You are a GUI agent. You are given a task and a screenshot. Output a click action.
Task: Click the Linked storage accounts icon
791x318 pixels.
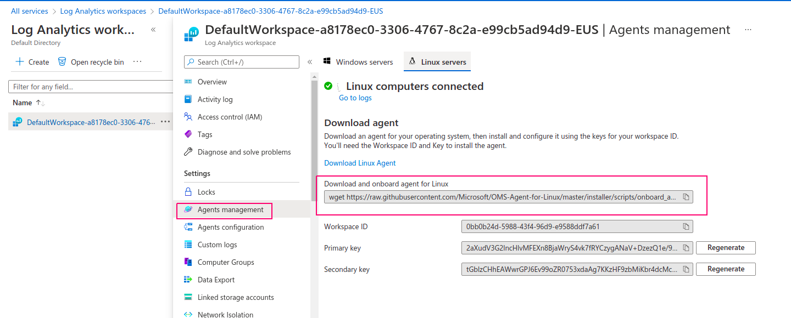pyautogui.click(x=188, y=297)
